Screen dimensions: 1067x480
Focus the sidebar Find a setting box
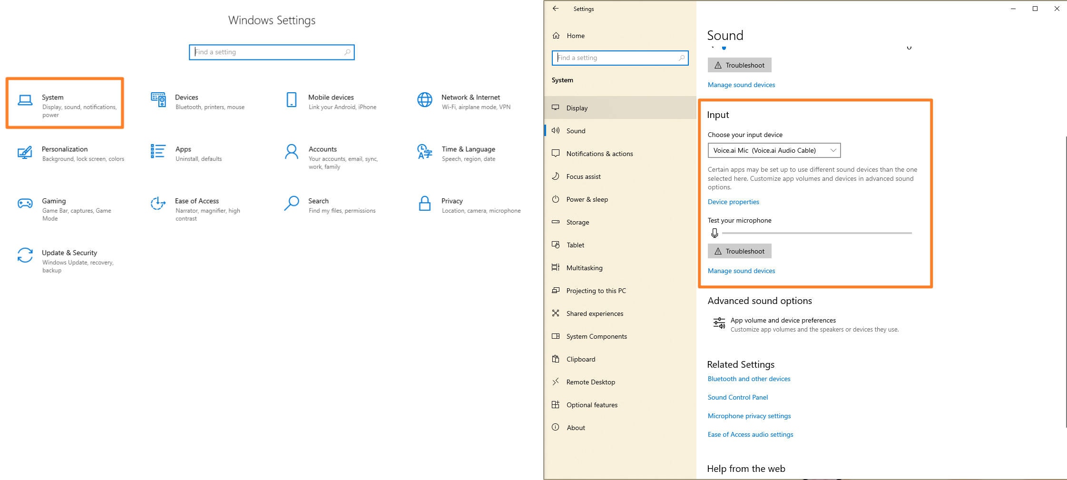620,58
